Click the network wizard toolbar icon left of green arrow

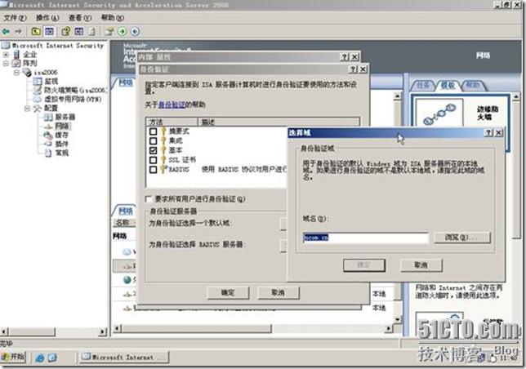tap(109, 32)
